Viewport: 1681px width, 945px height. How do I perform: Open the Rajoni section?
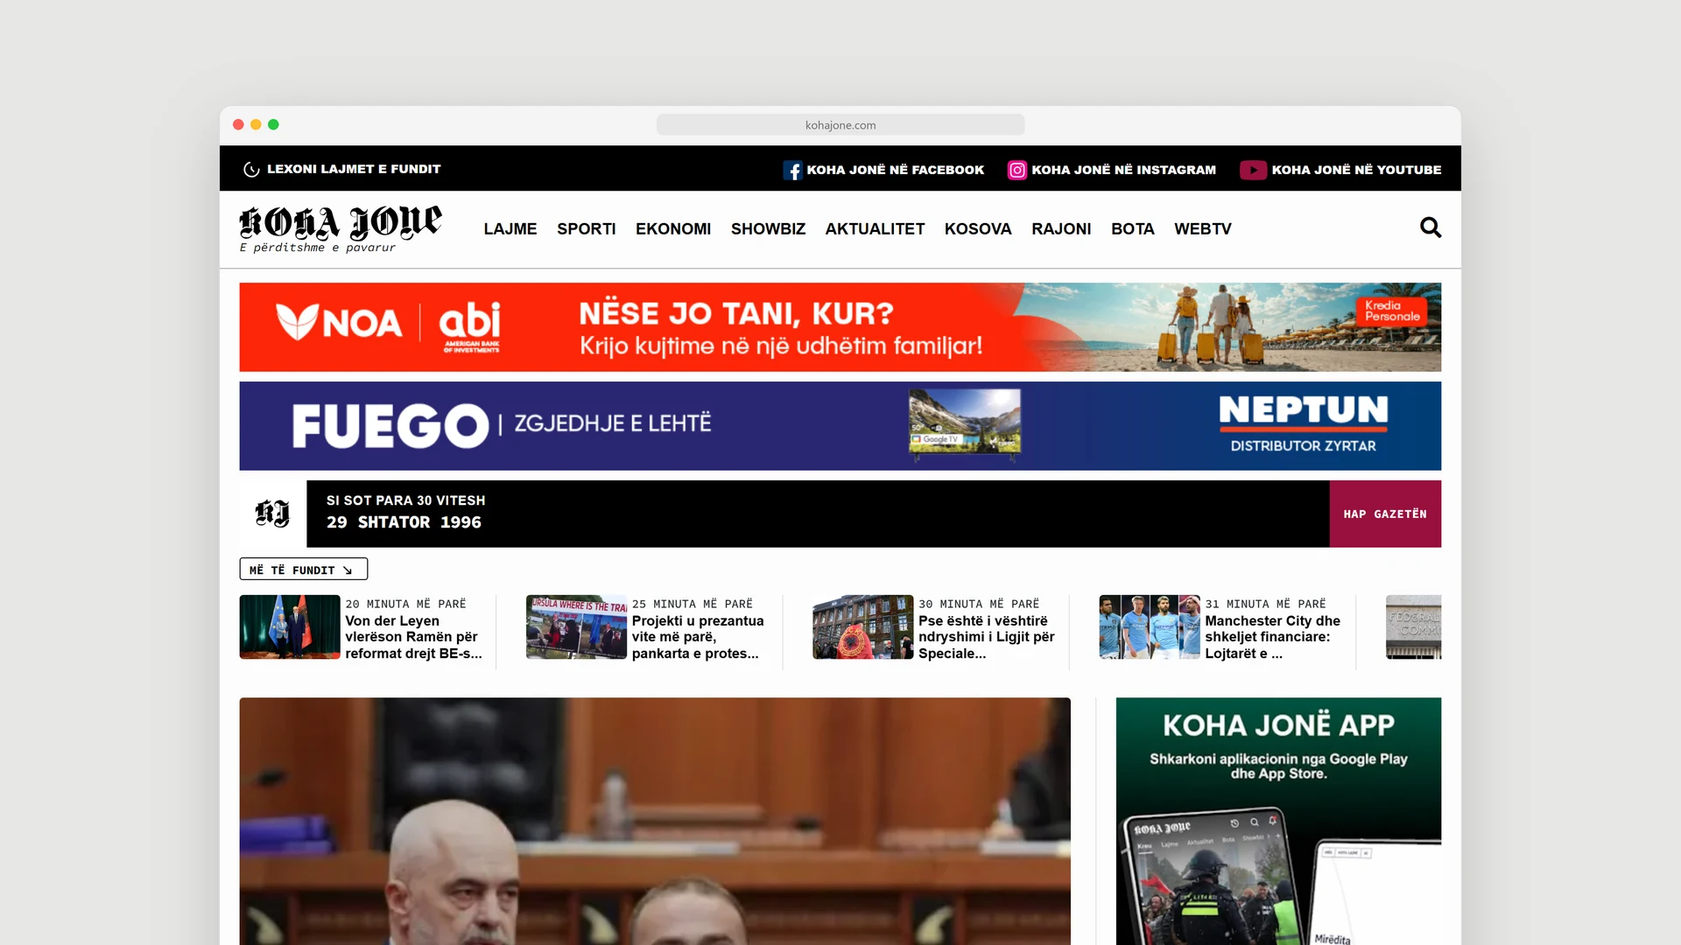coord(1061,228)
